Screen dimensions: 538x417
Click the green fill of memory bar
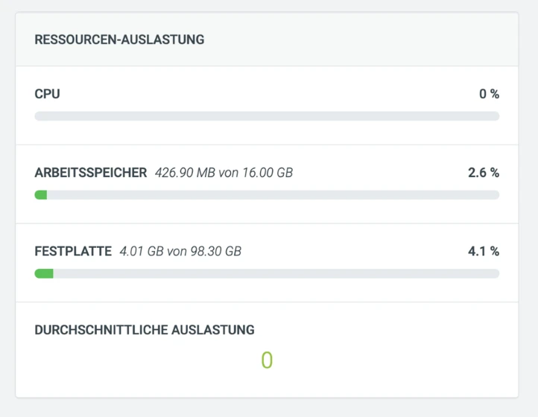(x=41, y=195)
